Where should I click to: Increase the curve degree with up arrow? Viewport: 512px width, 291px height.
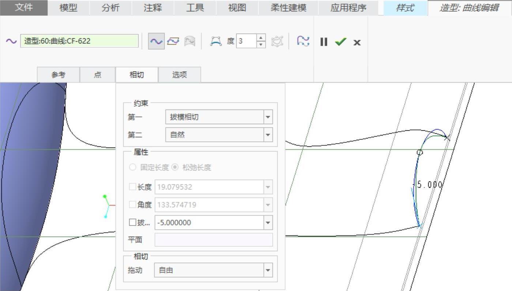click(x=261, y=38)
